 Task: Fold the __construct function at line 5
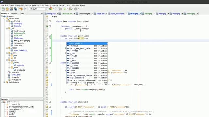(x=50, y=26)
